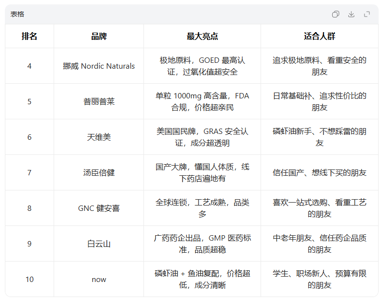Click the 适合人群 column header
Image resolution: width=384 pixels, height=300 pixels.
pyautogui.click(x=319, y=37)
